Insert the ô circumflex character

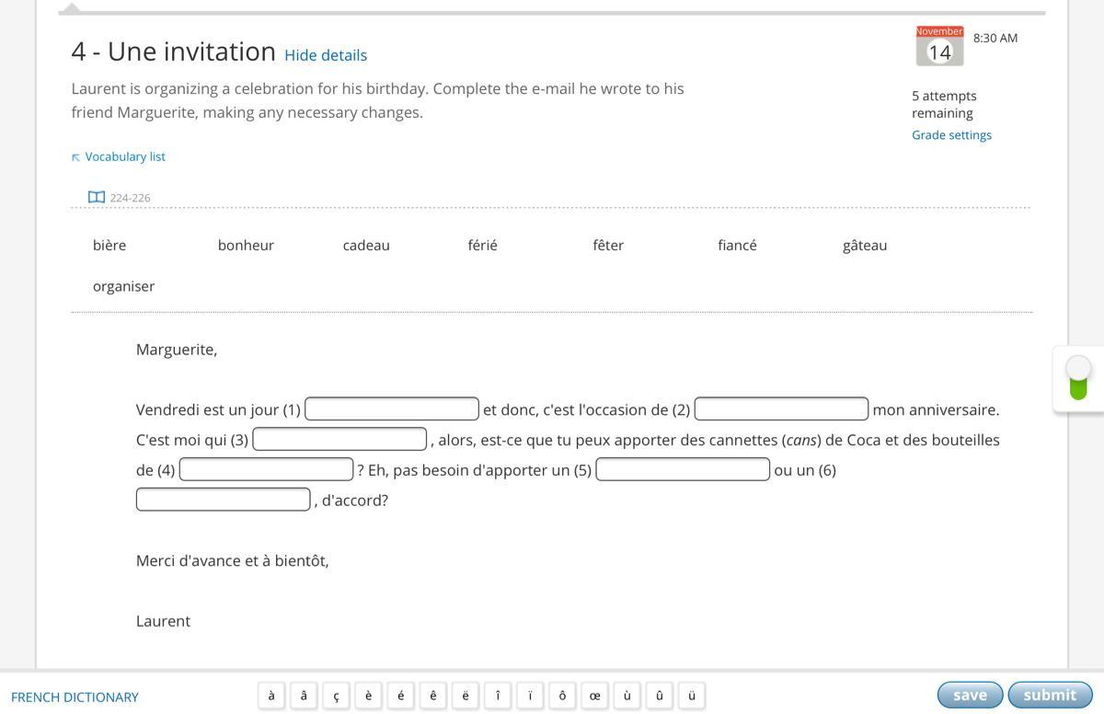562,696
